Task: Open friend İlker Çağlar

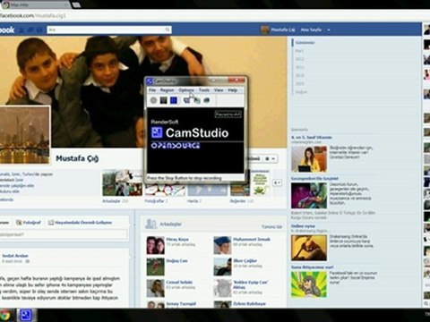Action: 245,261
